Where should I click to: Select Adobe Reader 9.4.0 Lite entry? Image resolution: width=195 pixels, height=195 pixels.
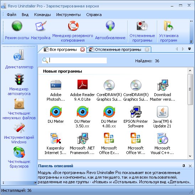click(x=82, y=90)
